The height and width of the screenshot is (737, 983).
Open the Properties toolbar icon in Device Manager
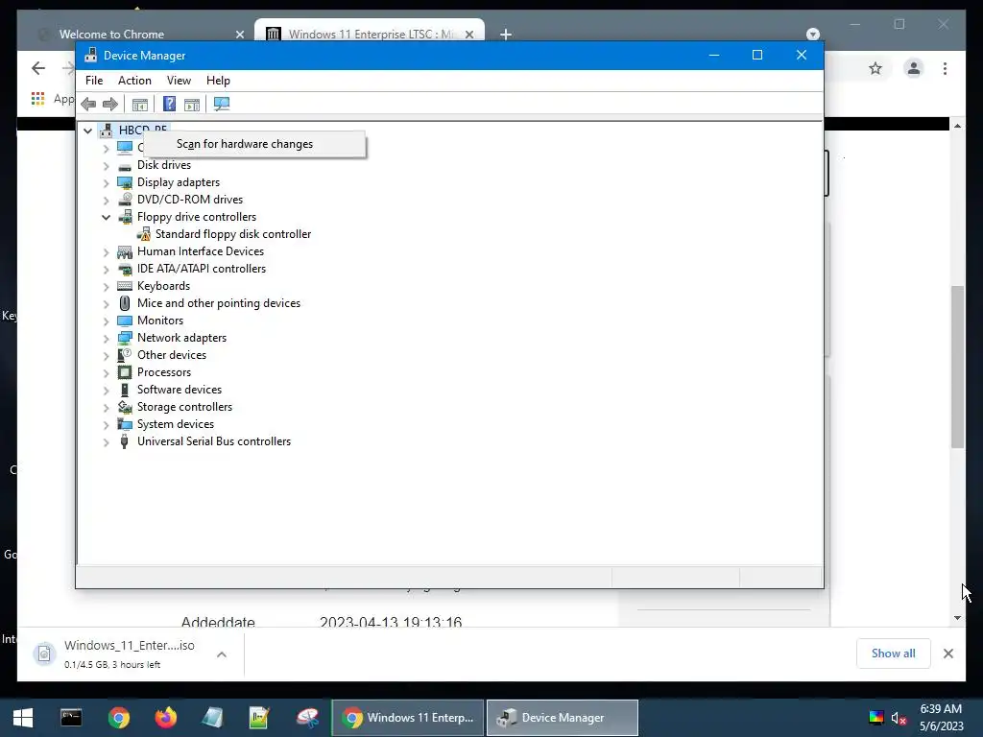(140, 104)
